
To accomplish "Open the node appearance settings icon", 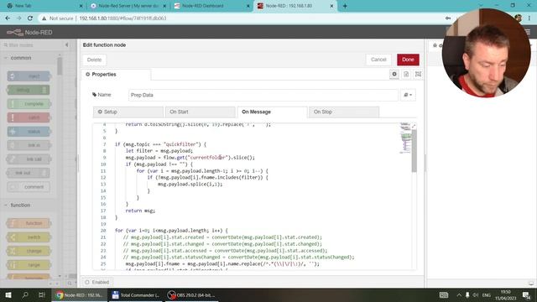I will point(418,74).
